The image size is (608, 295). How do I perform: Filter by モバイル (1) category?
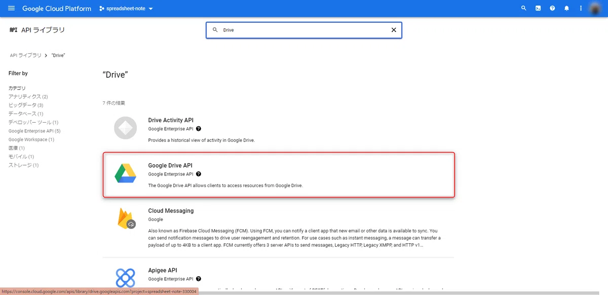[x=21, y=157]
